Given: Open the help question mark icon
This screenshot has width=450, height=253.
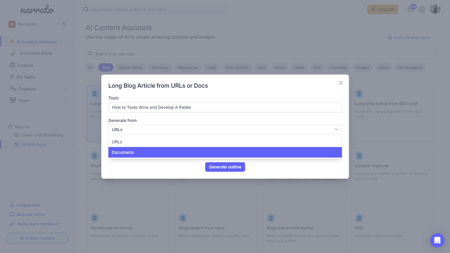Looking at the screenshot, I should (x=422, y=9).
